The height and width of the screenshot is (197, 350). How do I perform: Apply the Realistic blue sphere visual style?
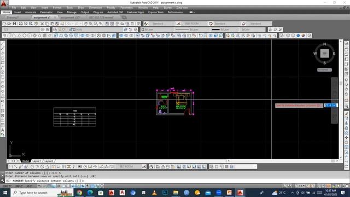[298, 36]
